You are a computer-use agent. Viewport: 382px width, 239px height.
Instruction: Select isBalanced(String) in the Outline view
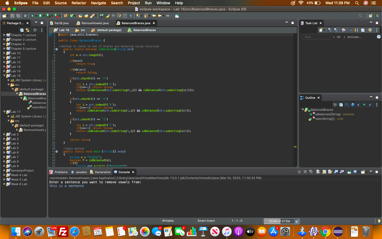pyautogui.click(x=334, y=114)
